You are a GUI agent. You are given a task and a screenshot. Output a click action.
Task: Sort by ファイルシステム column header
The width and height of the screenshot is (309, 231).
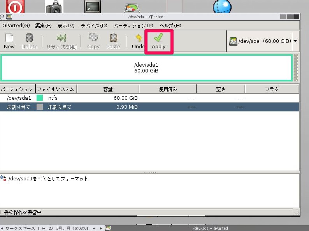click(x=56, y=89)
